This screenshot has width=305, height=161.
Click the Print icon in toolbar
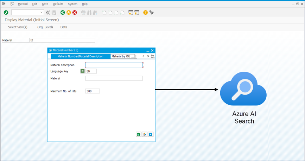[x=83, y=13]
